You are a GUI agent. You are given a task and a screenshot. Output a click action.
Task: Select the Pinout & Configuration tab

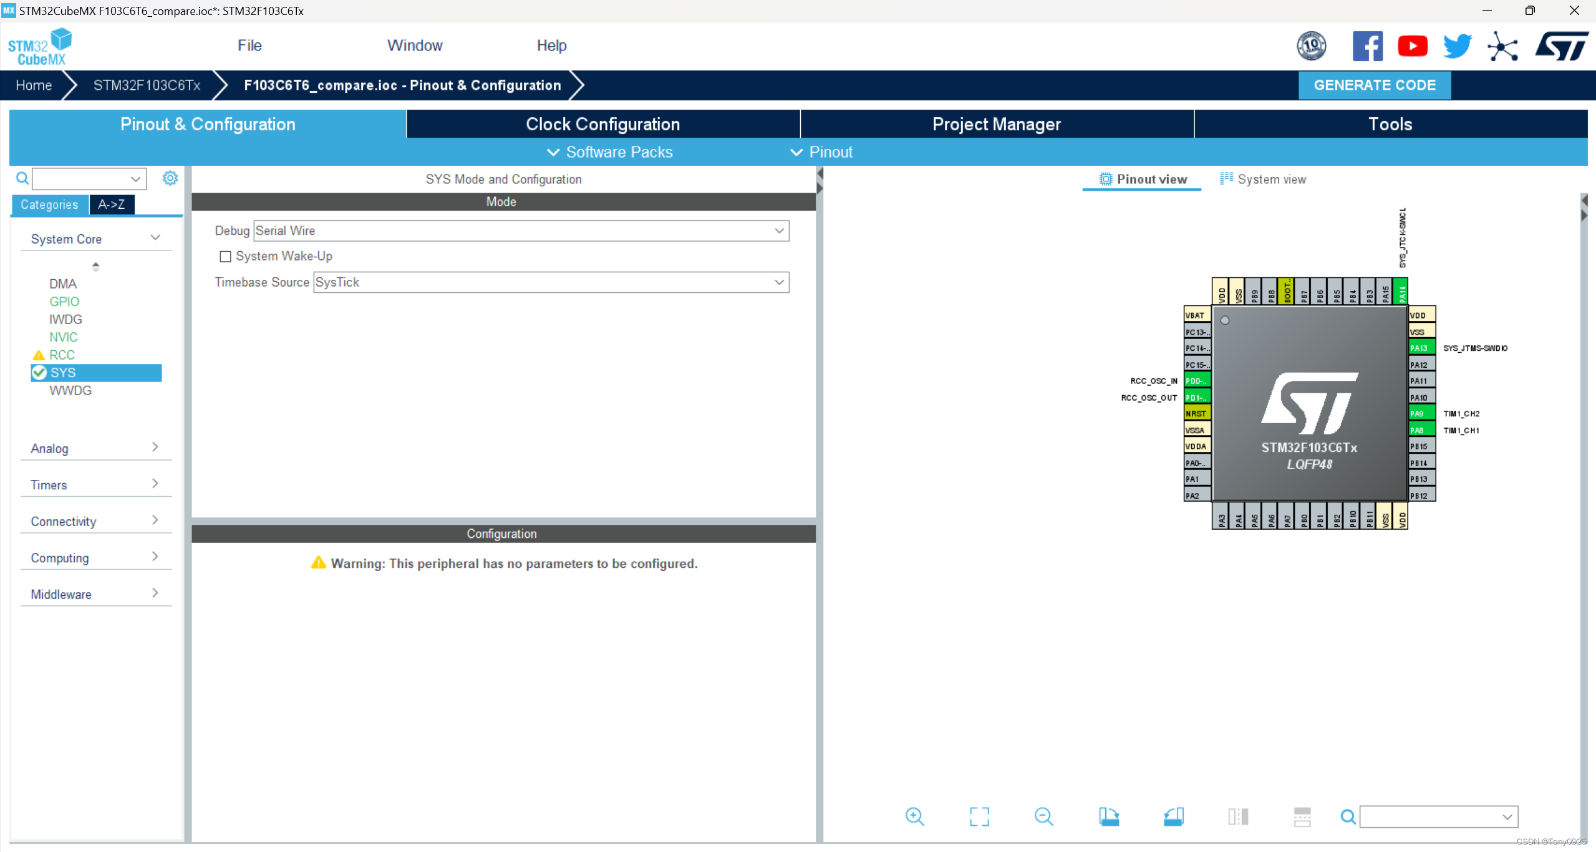coord(208,124)
